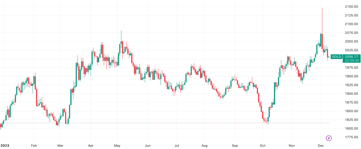361x149 pixels.
Task: Click the 2150.00 price axis label
Action: 352,7
